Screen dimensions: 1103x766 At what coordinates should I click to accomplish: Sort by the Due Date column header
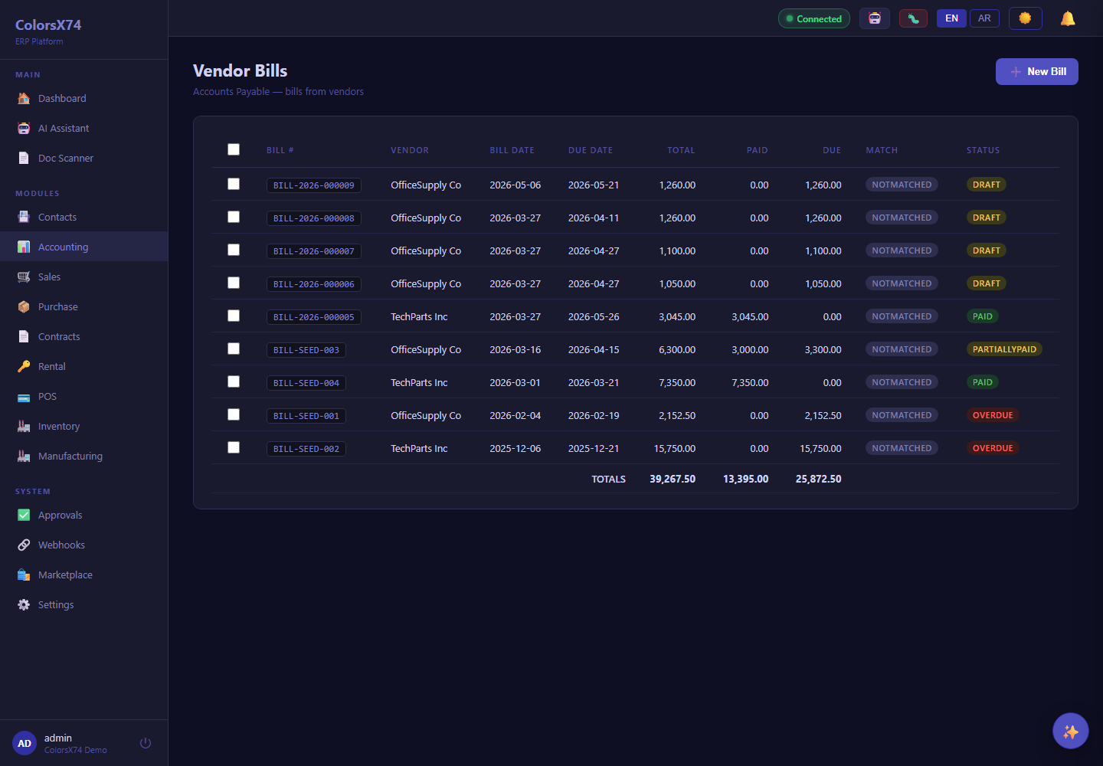(x=591, y=150)
